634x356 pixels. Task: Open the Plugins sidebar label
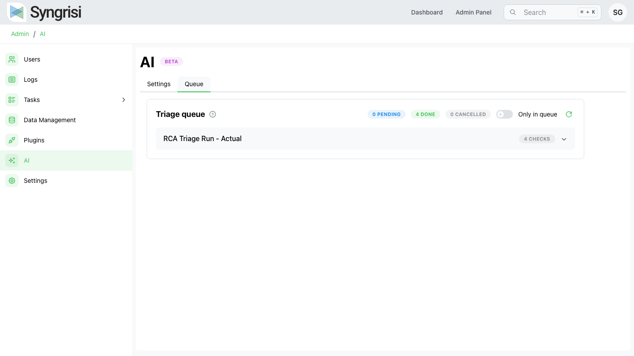coord(34,140)
